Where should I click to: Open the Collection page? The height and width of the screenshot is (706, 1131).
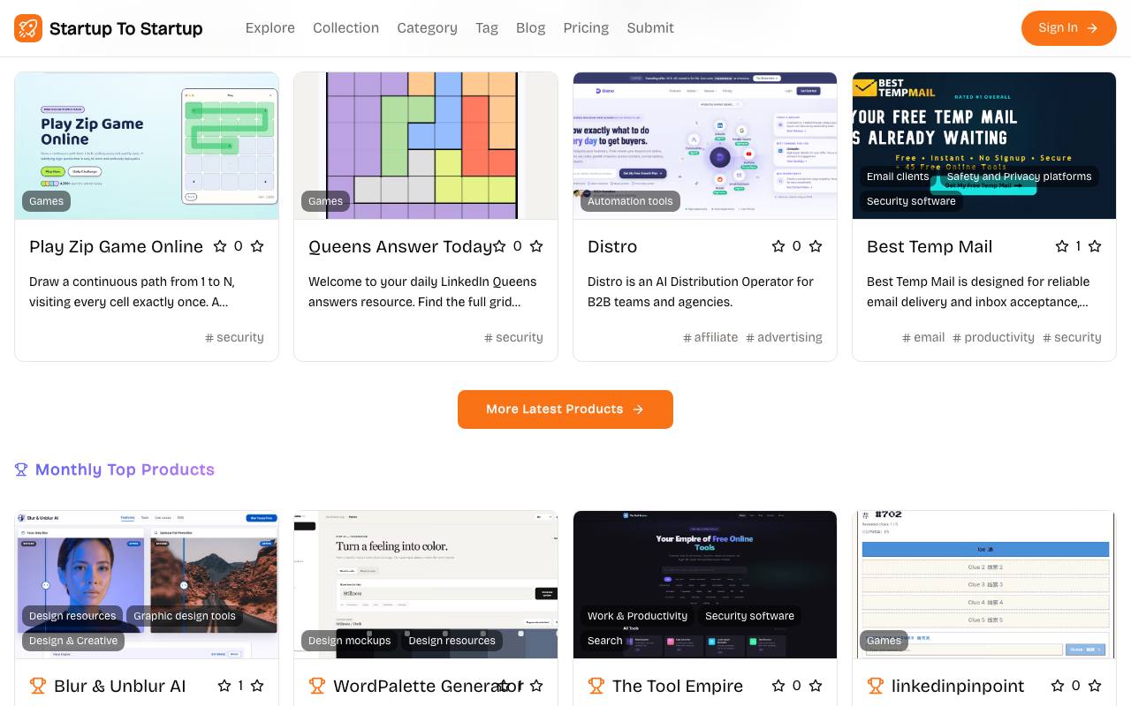pyautogui.click(x=345, y=28)
